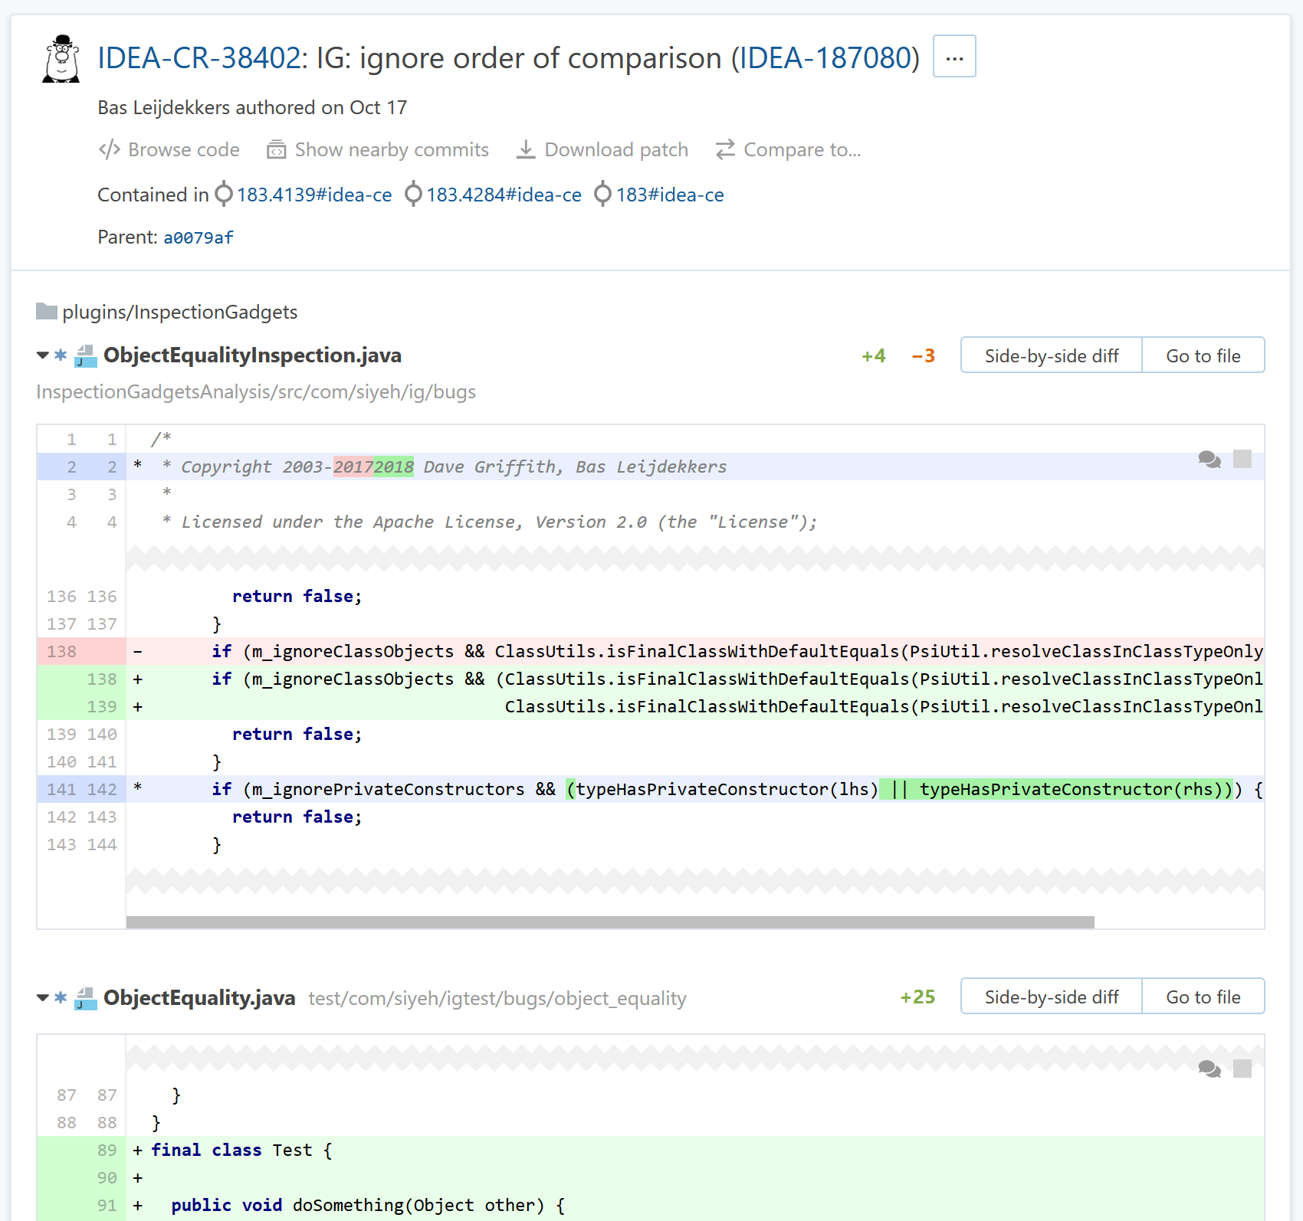Collapse the ObjectEquality.java diff section
This screenshot has width=1303, height=1221.
[43, 998]
